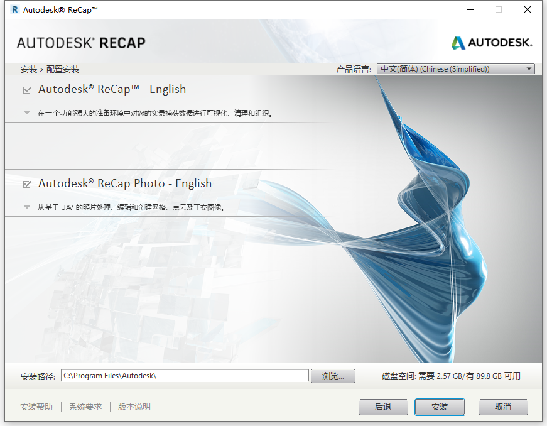Click the Autodesk logo in header

492,43
